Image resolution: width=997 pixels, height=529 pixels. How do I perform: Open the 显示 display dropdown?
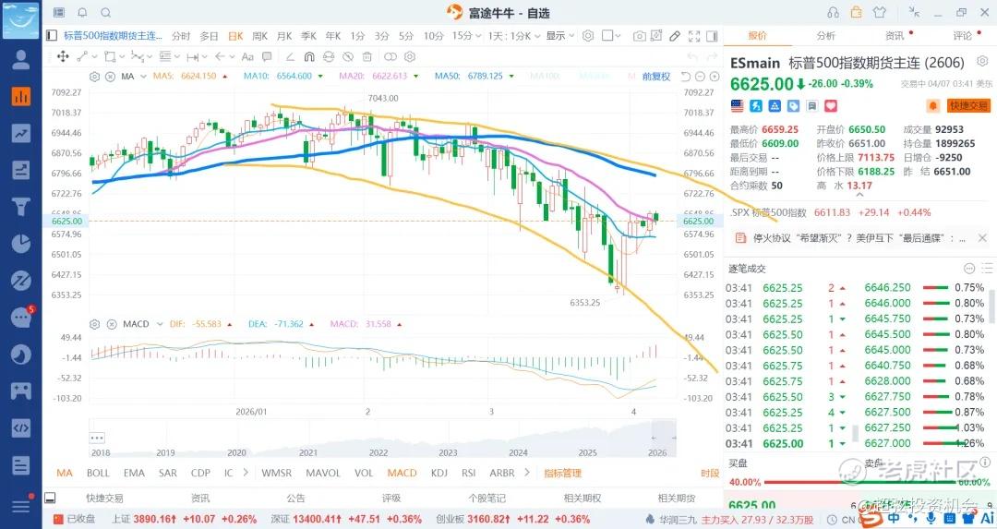559,36
